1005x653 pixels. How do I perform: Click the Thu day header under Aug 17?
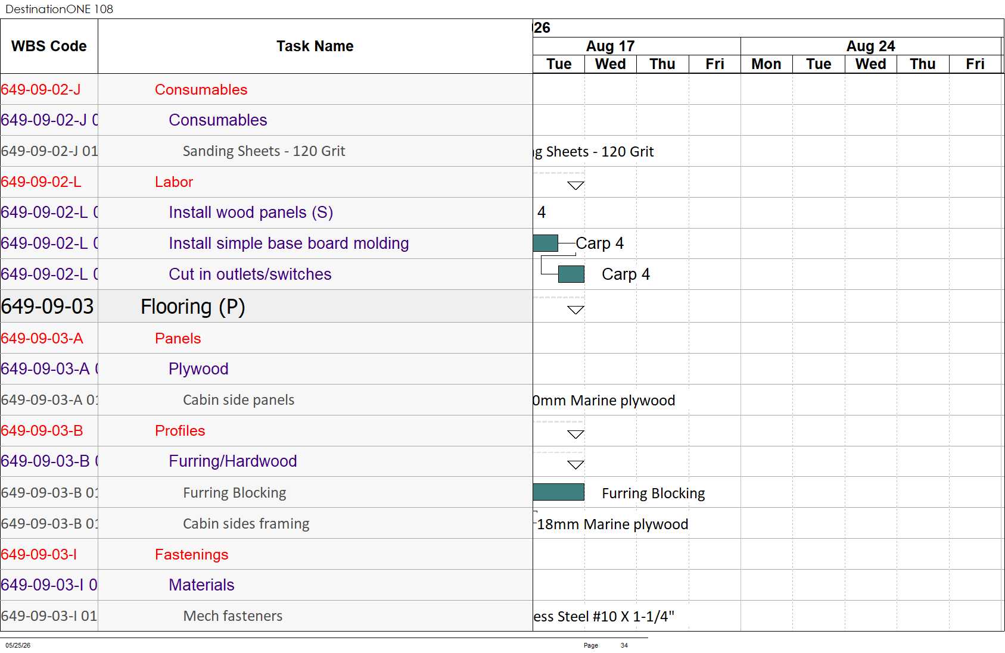(662, 64)
